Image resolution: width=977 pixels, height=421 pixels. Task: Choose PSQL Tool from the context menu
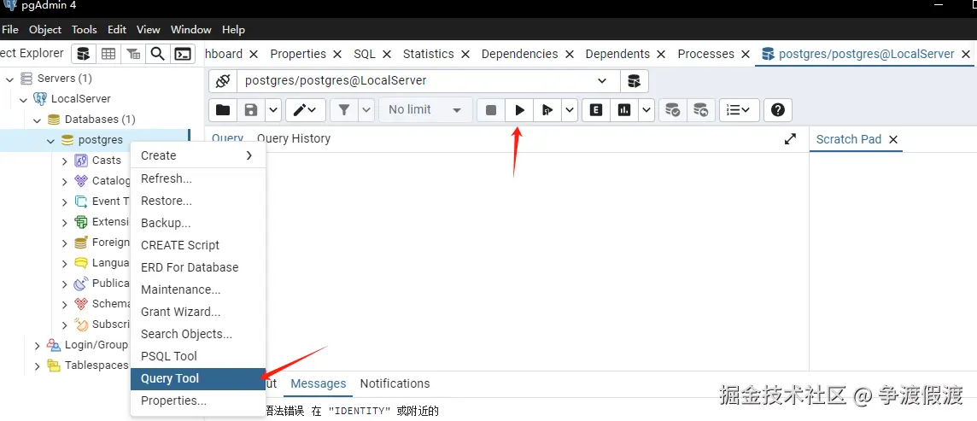pos(197,356)
